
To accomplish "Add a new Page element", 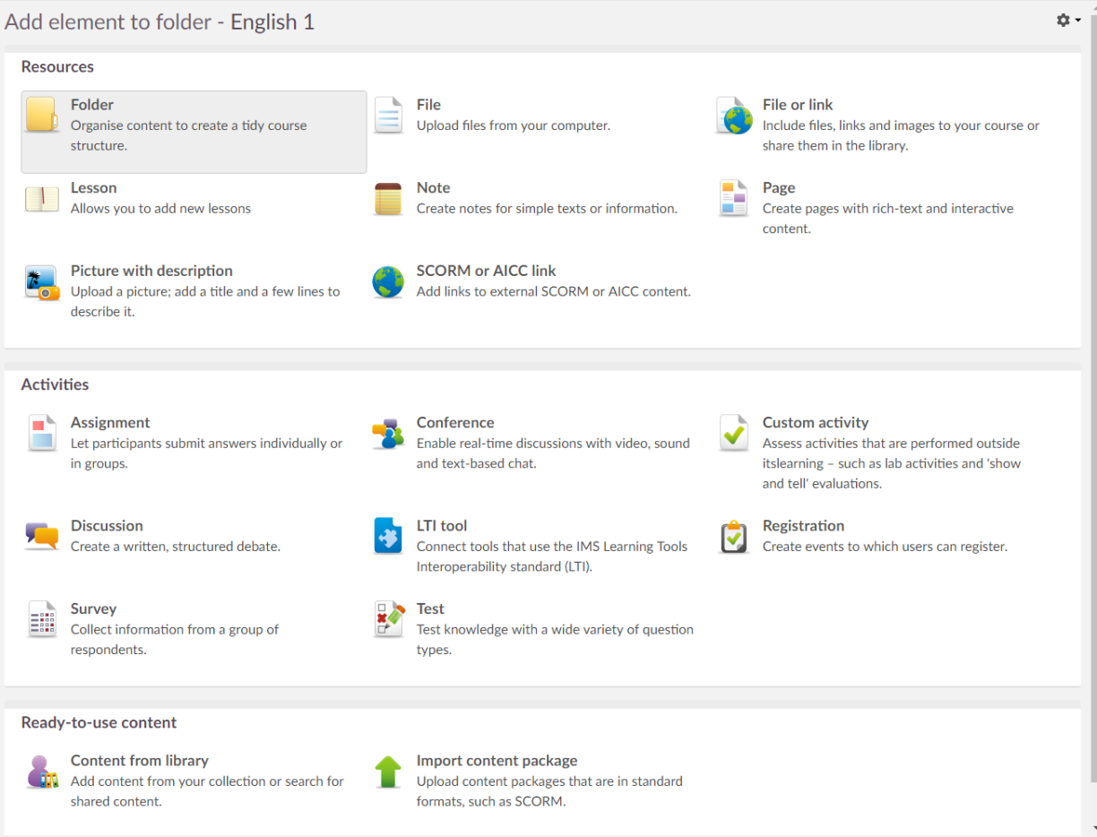I will [x=778, y=188].
